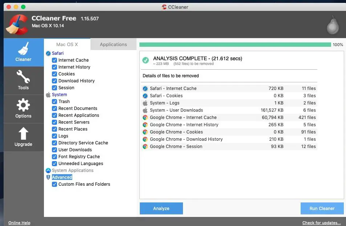This screenshot has width=346, height=226.
Task: Toggle Custom Files and Folders checkbox
Action: pyautogui.click(x=54, y=184)
